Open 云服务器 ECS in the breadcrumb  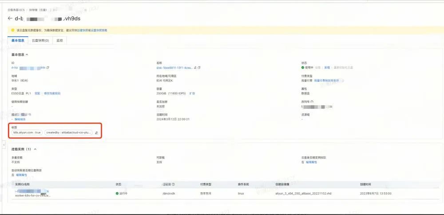16,9
